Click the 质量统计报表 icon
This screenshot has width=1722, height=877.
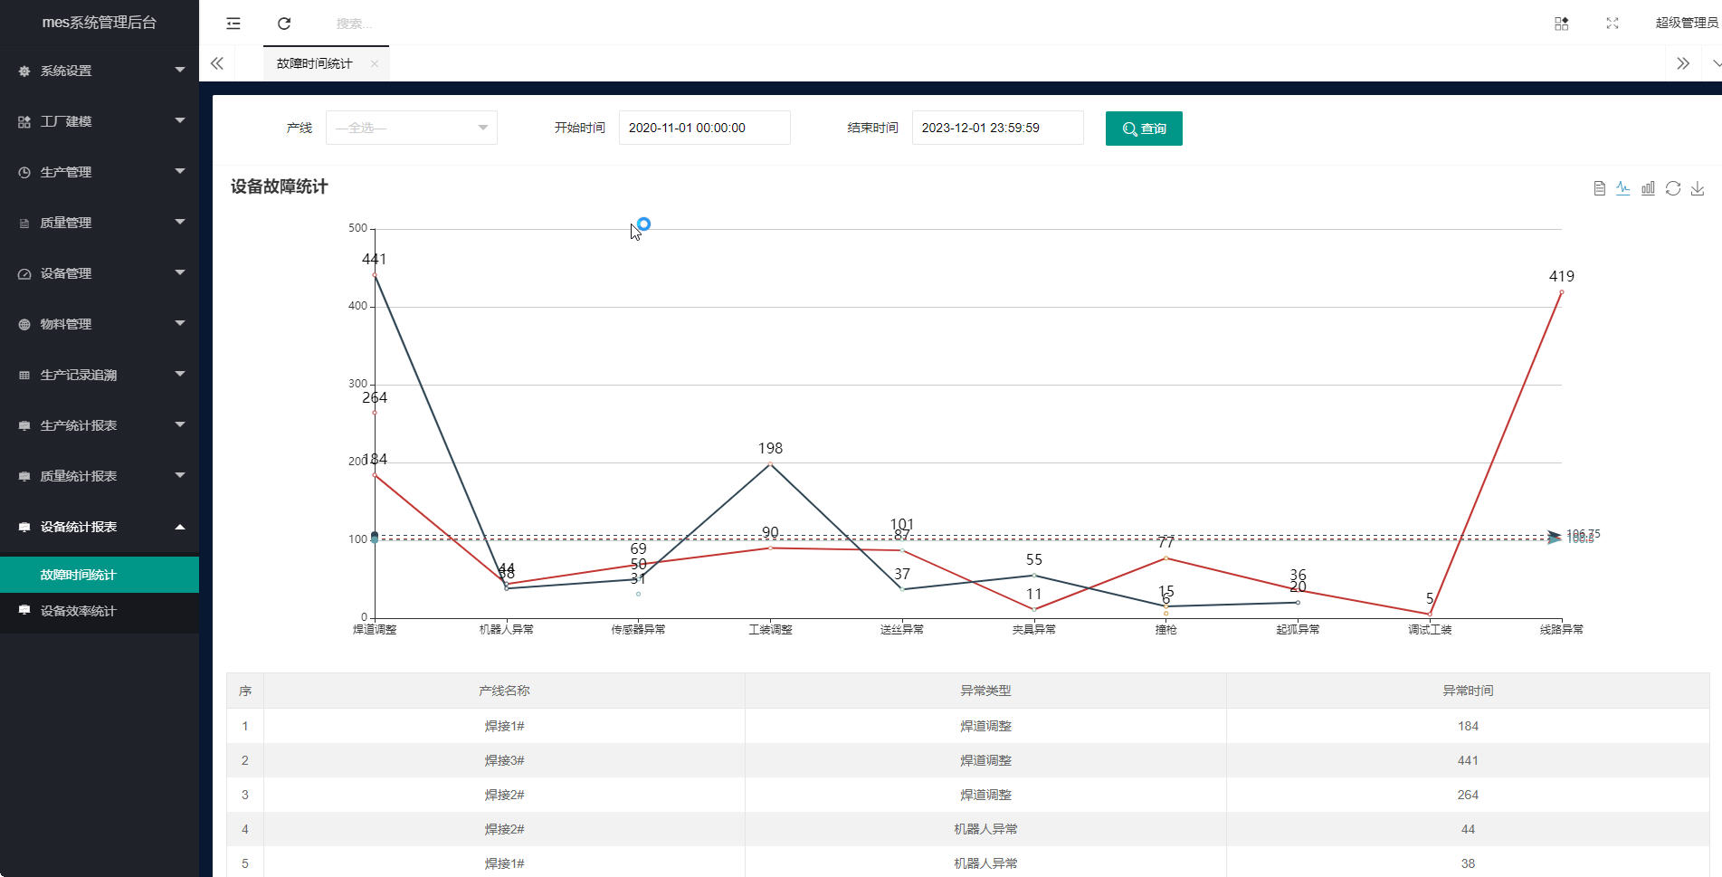pyautogui.click(x=24, y=476)
